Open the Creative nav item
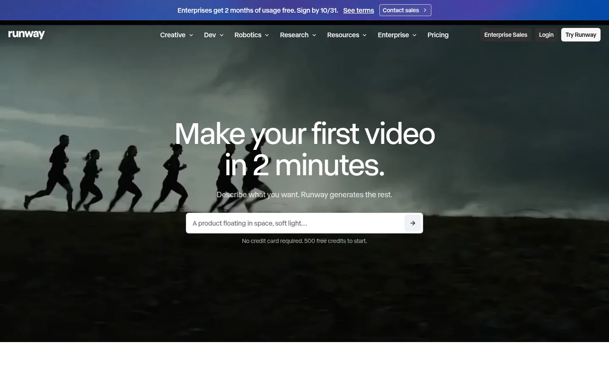609x381 pixels. coord(177,35)
